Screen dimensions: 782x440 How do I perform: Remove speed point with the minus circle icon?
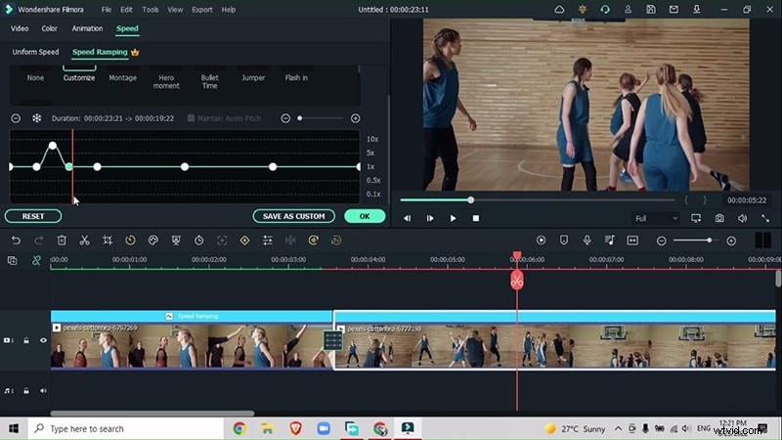pyautogui.click(x=16, y=118)
